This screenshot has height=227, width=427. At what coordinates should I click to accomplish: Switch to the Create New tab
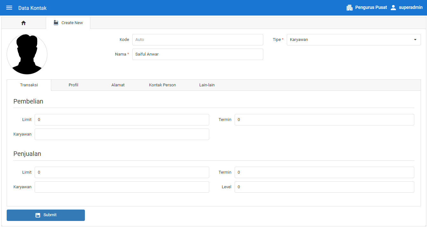click(68, 23)
